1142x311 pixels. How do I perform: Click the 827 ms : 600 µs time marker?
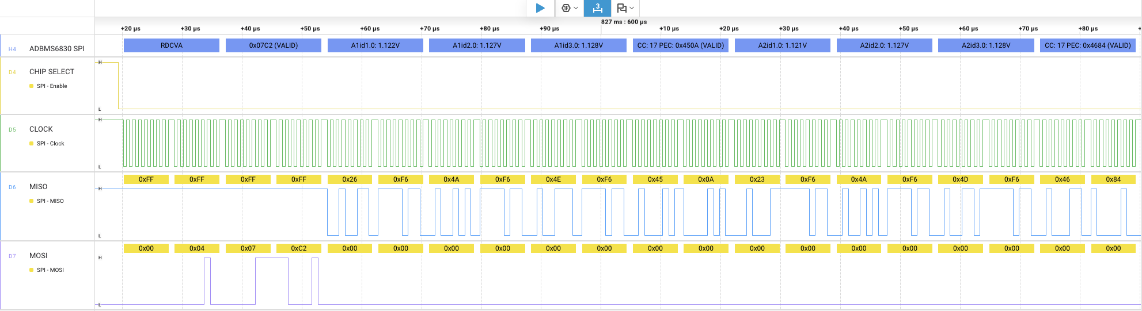624,22
